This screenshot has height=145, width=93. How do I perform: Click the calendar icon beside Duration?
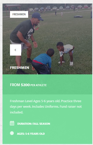(x=12, y=123)
